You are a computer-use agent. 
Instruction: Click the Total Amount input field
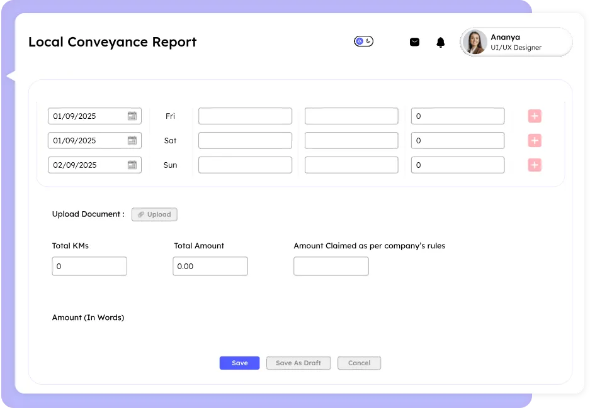pos(210,267)
